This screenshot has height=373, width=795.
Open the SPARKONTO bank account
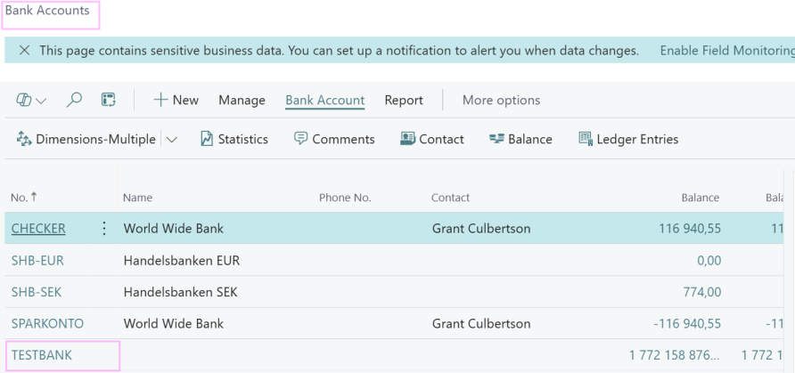(x=47, y=323)
